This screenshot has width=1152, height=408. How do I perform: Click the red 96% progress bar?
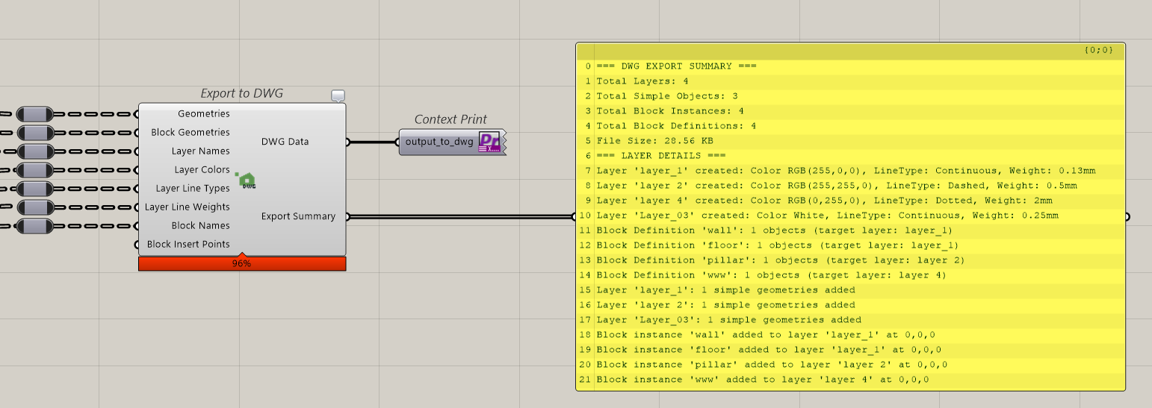(x=242, y=263)
